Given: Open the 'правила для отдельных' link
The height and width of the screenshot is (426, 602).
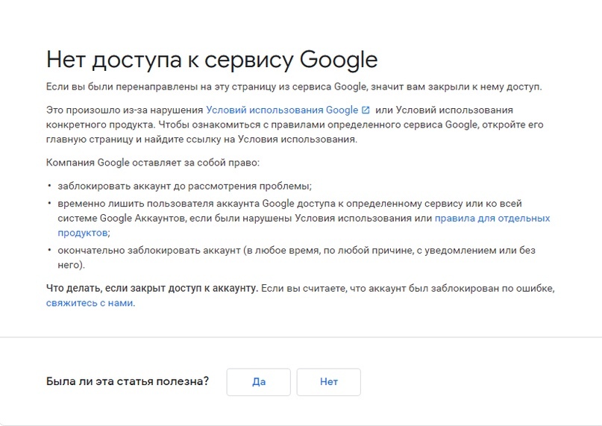Looking at the screenshot, I should coord(492,218).
